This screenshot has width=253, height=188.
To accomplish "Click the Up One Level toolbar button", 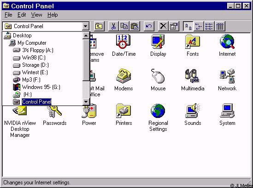I will (x=99, y=26).
